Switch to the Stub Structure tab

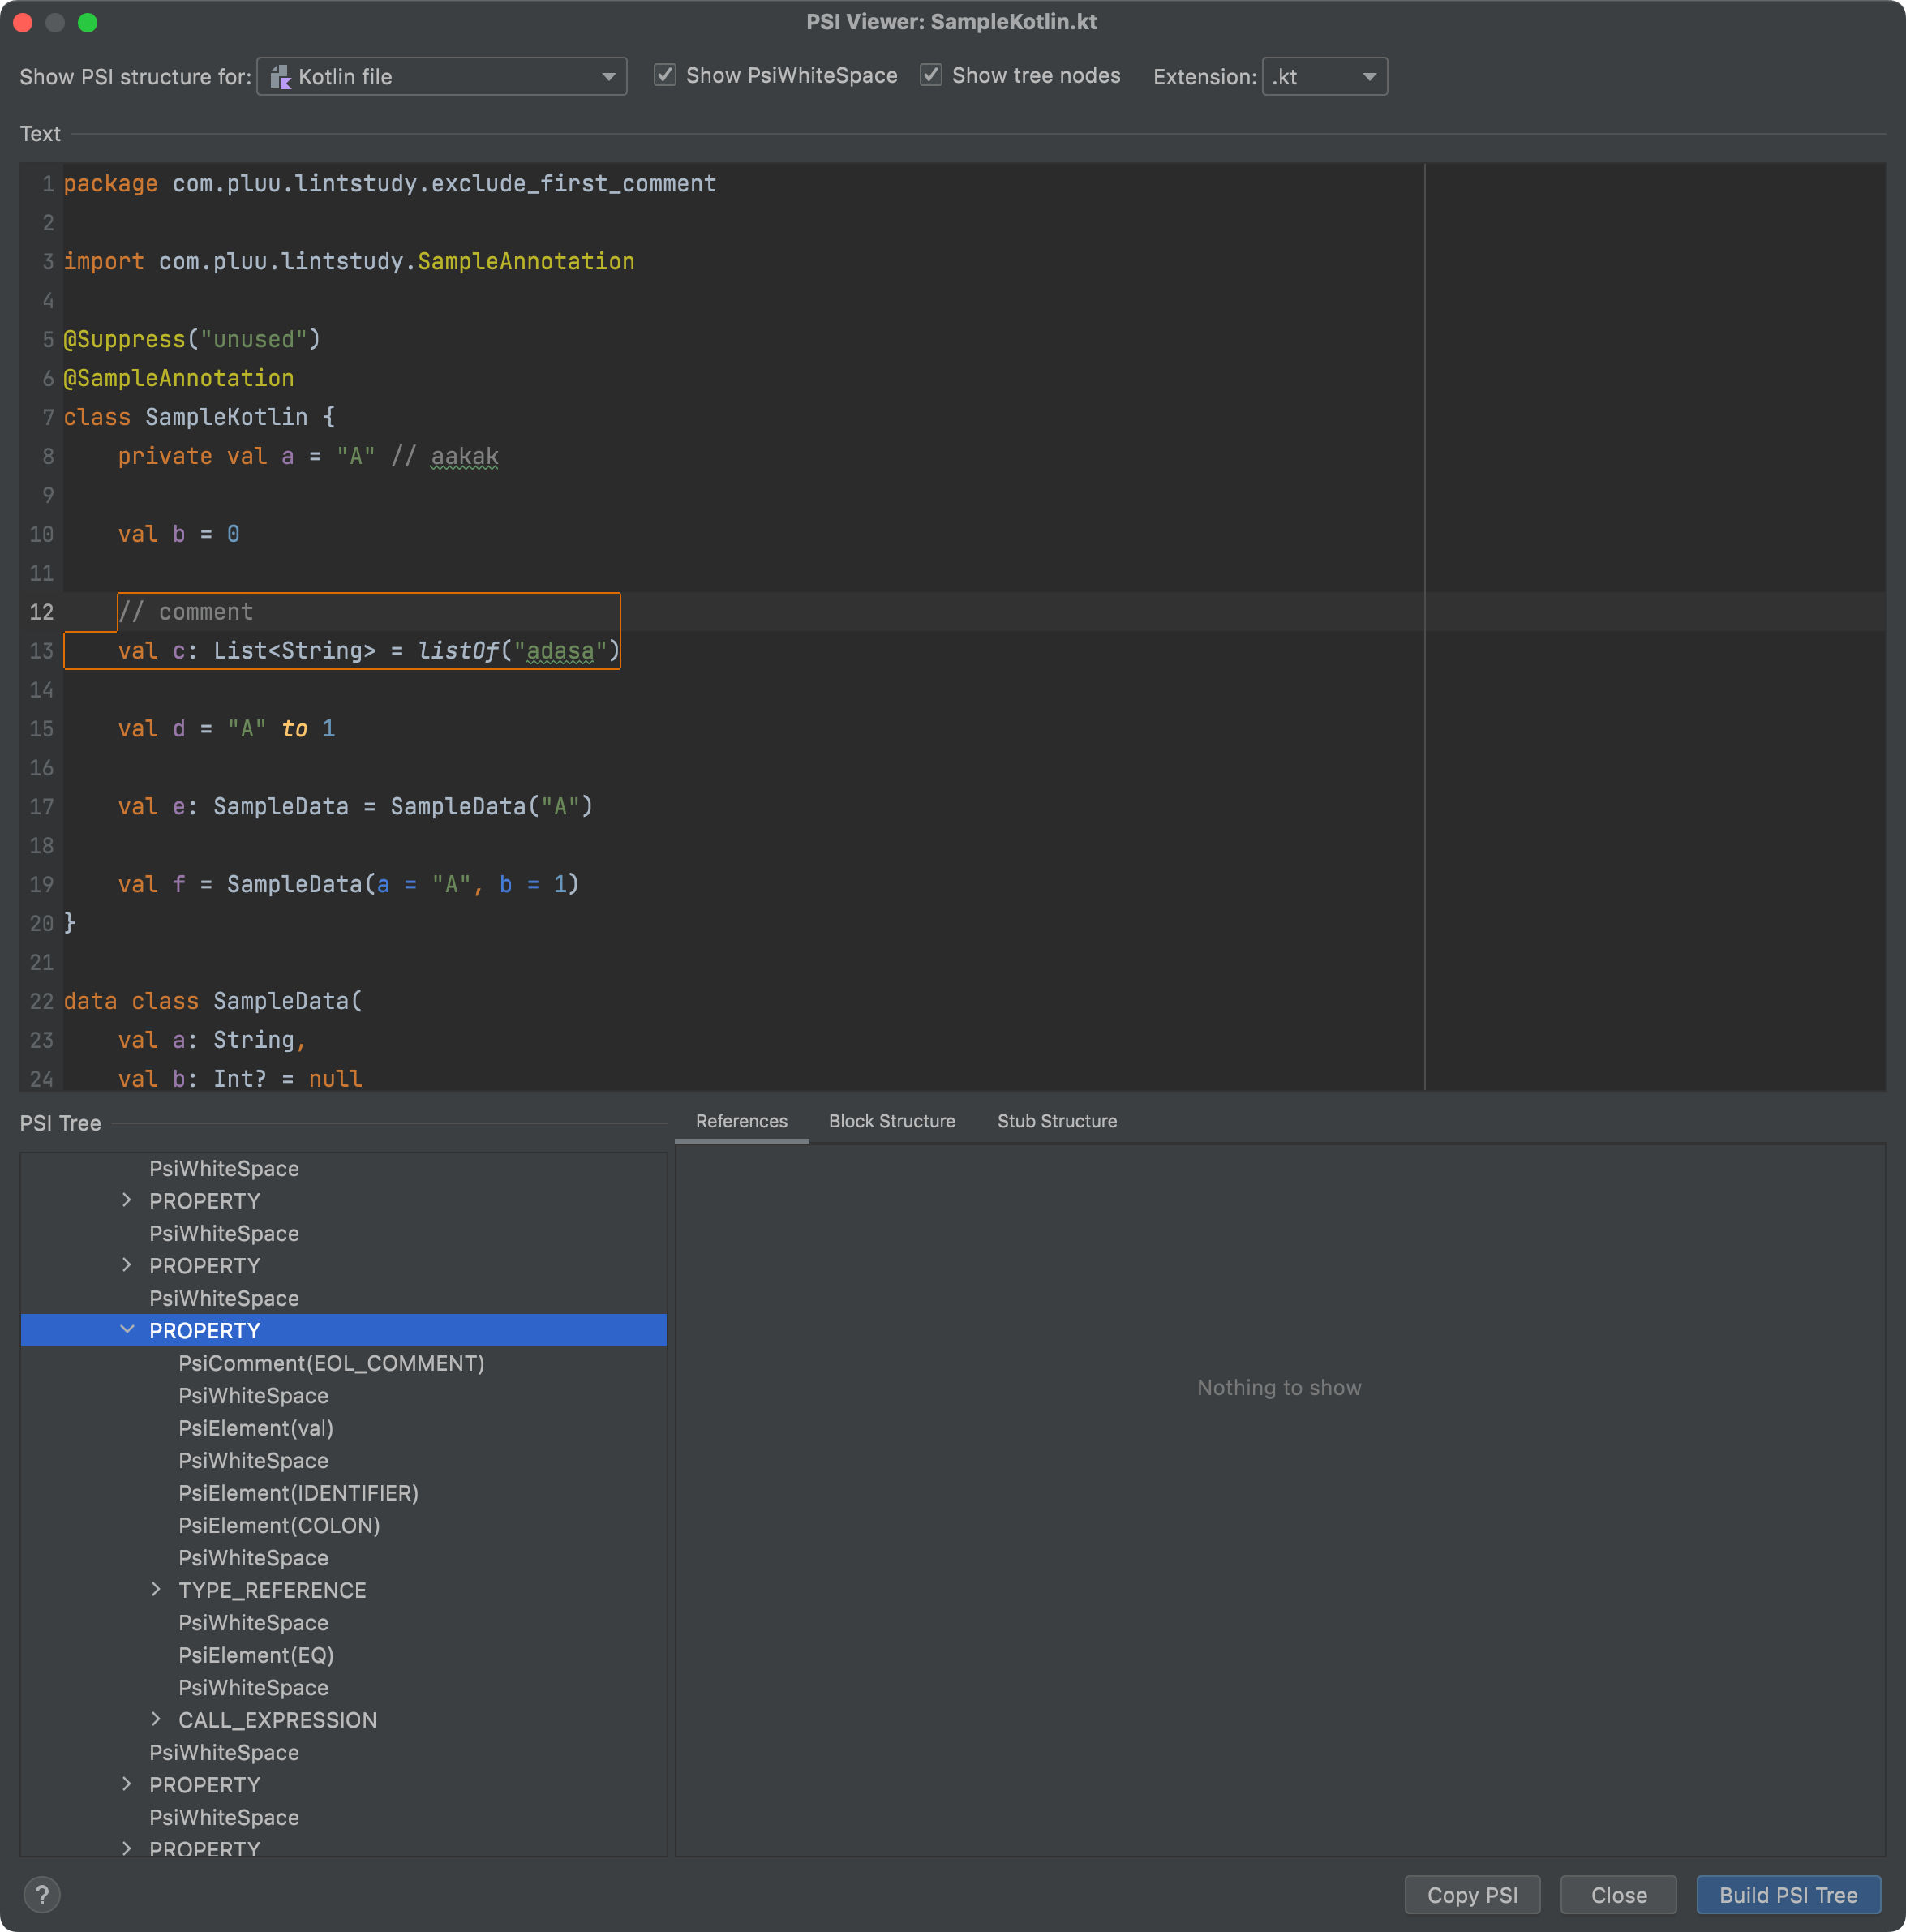[1056, 1121]
